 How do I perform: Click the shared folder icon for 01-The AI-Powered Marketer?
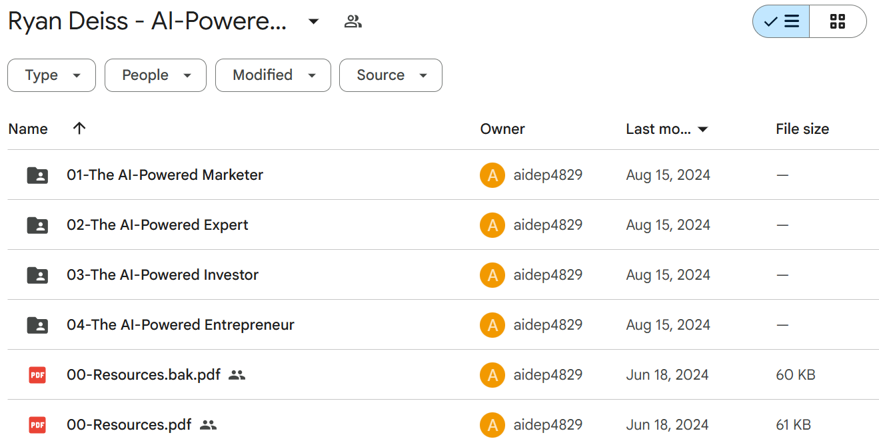coord(37,175)
